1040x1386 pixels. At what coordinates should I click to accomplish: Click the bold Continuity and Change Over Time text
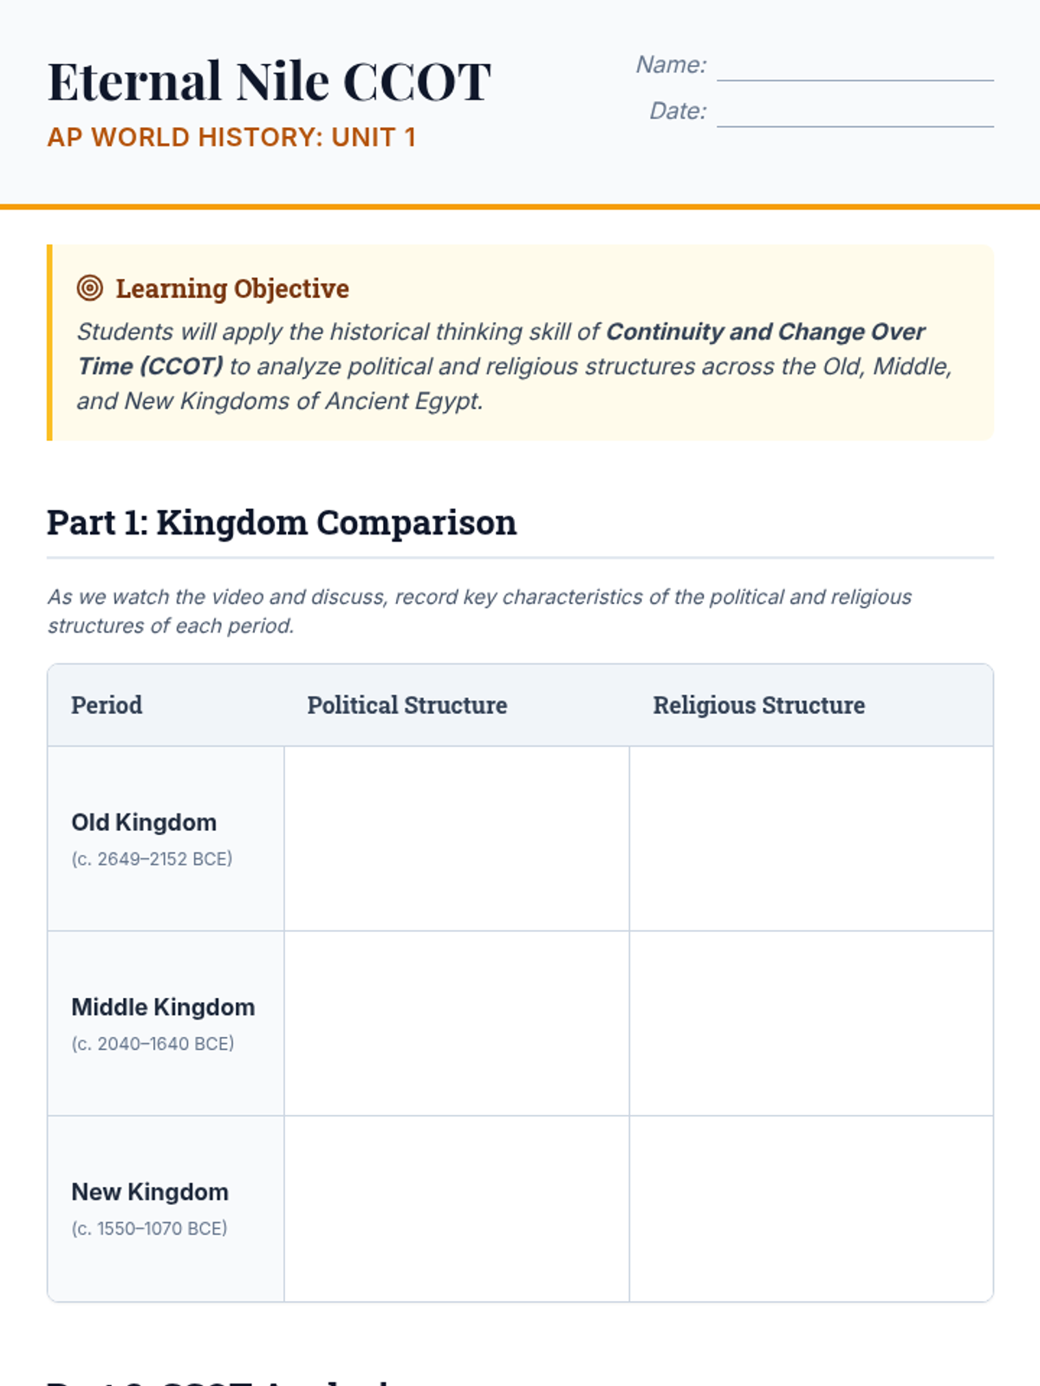pyautogui.click(x=502, y=349)
